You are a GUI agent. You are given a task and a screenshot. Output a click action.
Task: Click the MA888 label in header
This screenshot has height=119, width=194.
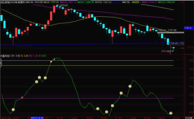[x=136, y=2]
